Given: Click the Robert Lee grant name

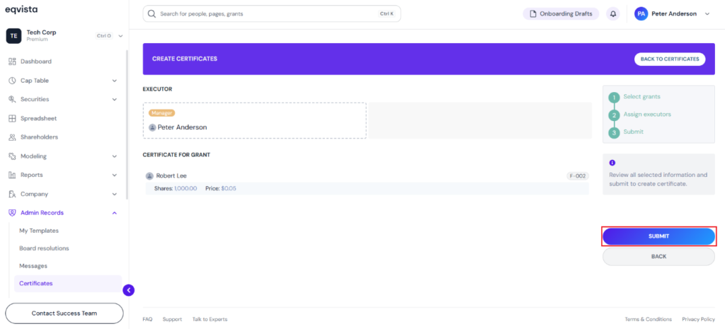Looking at the screenshot, I should (x=171, y=176).
